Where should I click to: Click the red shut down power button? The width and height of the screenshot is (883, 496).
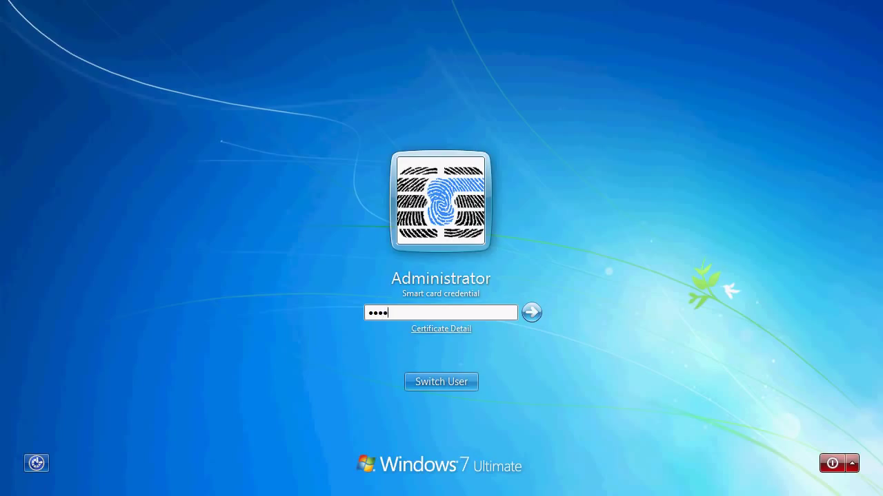click(x=833, y=463)
